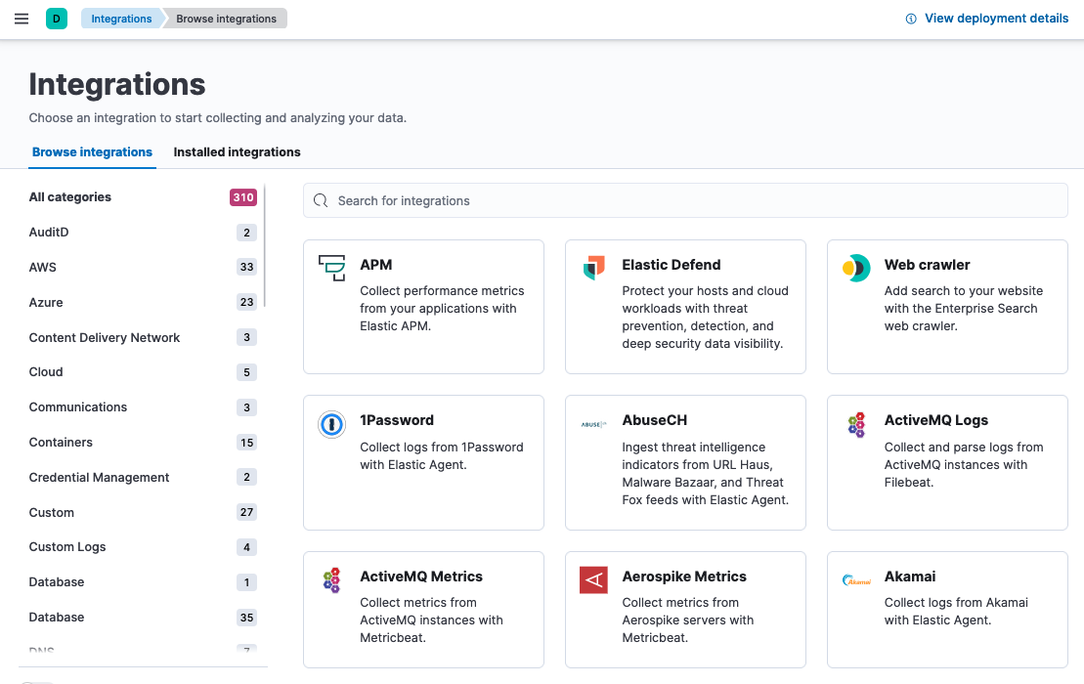Click the search magnifier icon
This screenshot has width=1084, height=684.
321,199
